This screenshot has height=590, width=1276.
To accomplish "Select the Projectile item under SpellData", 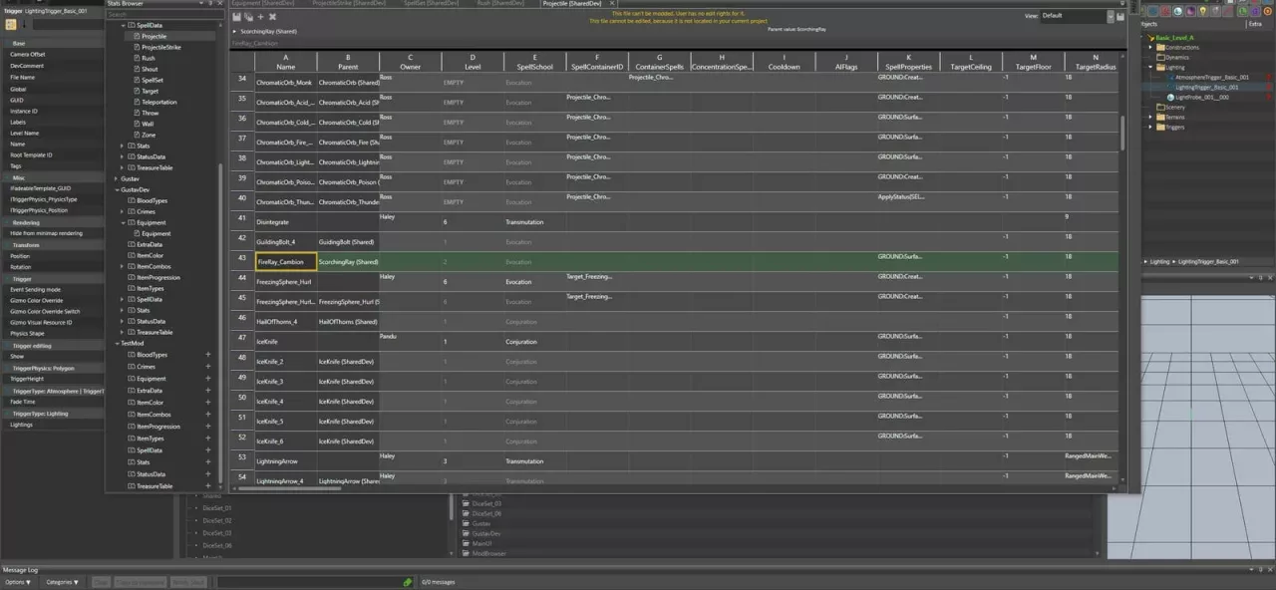I will [155, 36].
